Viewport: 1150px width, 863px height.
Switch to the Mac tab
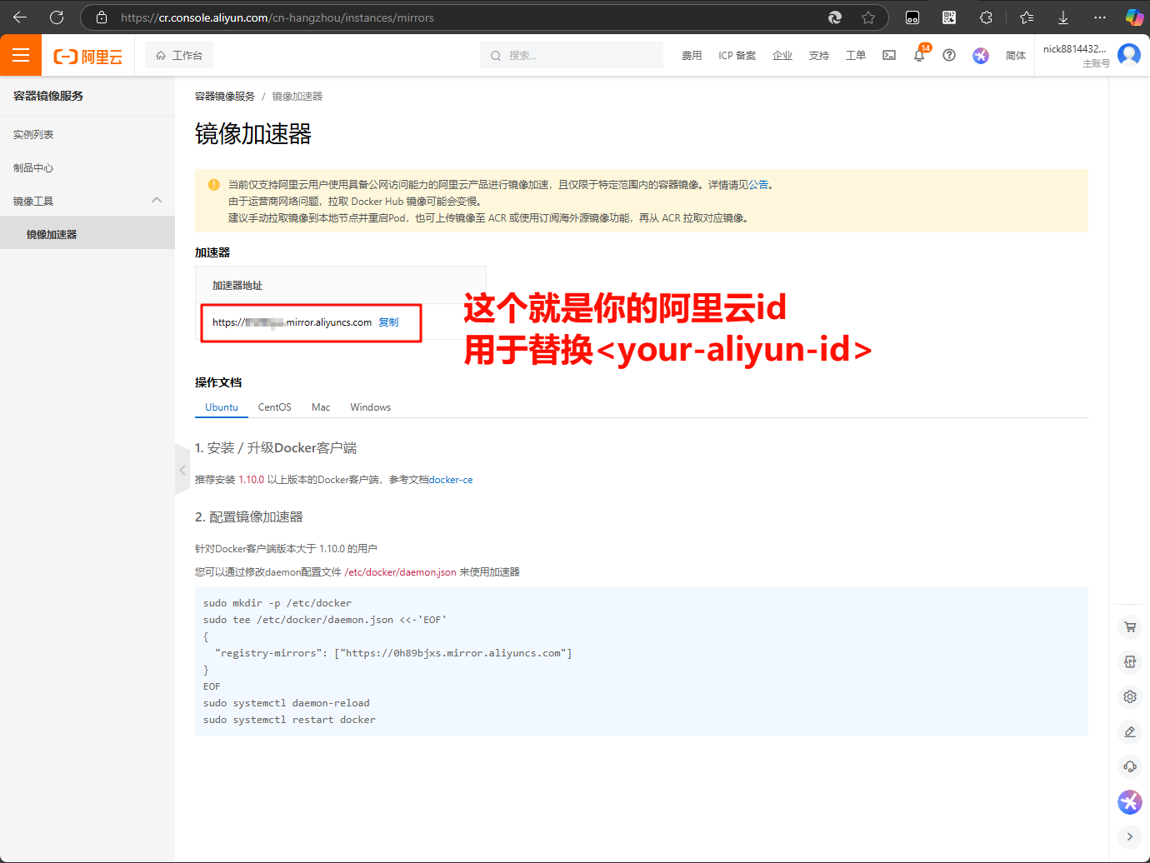coord(321,407)
